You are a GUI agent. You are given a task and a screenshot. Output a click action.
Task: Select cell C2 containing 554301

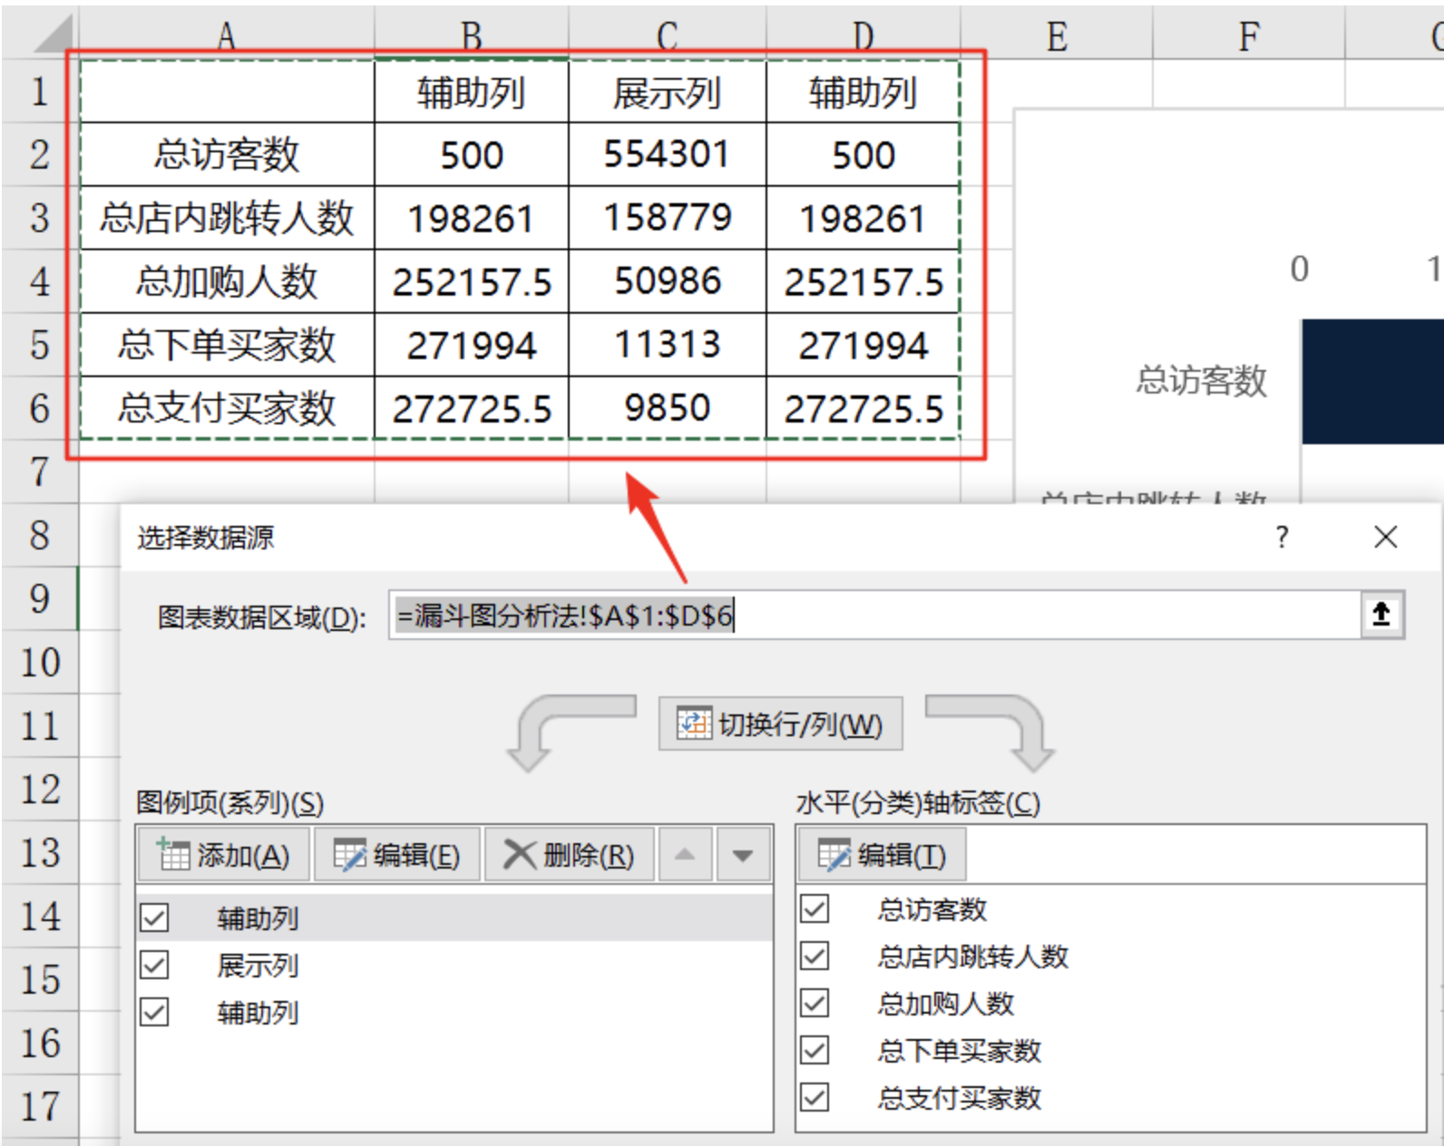(667, 154)
